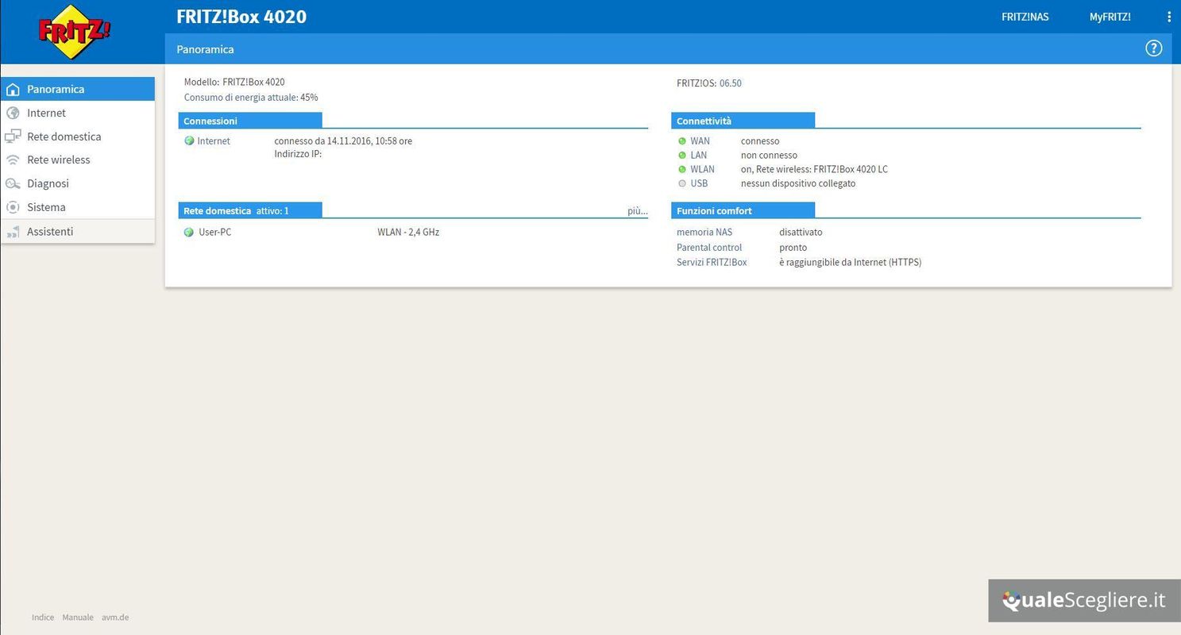The width and height of the screenshot is (1181, 635).
Task: Click the house icon beside Panoramica
Action: pos(13,89)
